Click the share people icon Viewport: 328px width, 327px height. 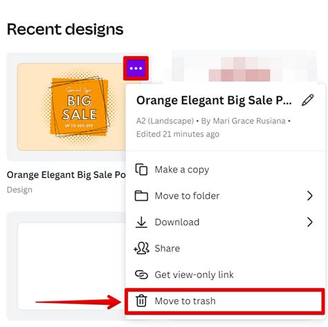click(141, 248)
